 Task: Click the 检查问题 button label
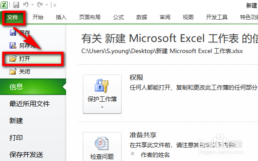[102, 157]
